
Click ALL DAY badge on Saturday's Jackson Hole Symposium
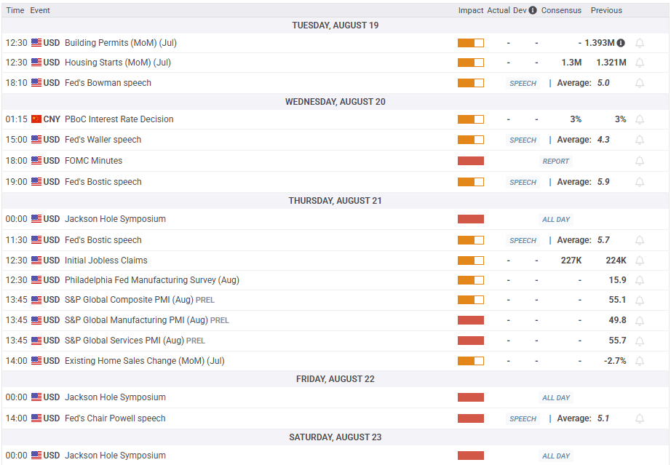(x=556, y=456)
